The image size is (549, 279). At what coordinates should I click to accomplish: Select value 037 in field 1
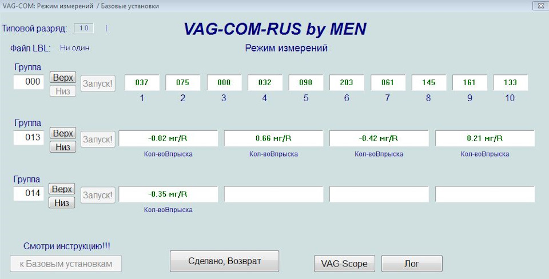142,83
